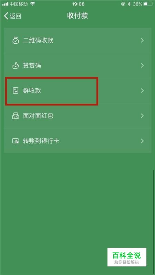The image size is (155, 275).
Task: Expand 二维码收款 with its right chevron
Action: coord(142,41)
